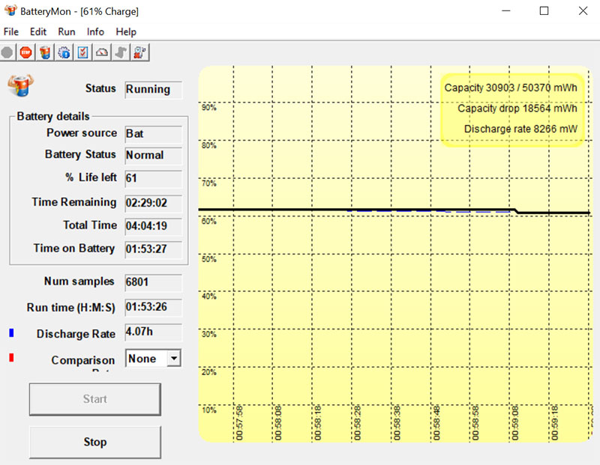Open the checklist configuration toolbar icon
The width and height of the screenshot is (600, 465).
pos(83,52)
